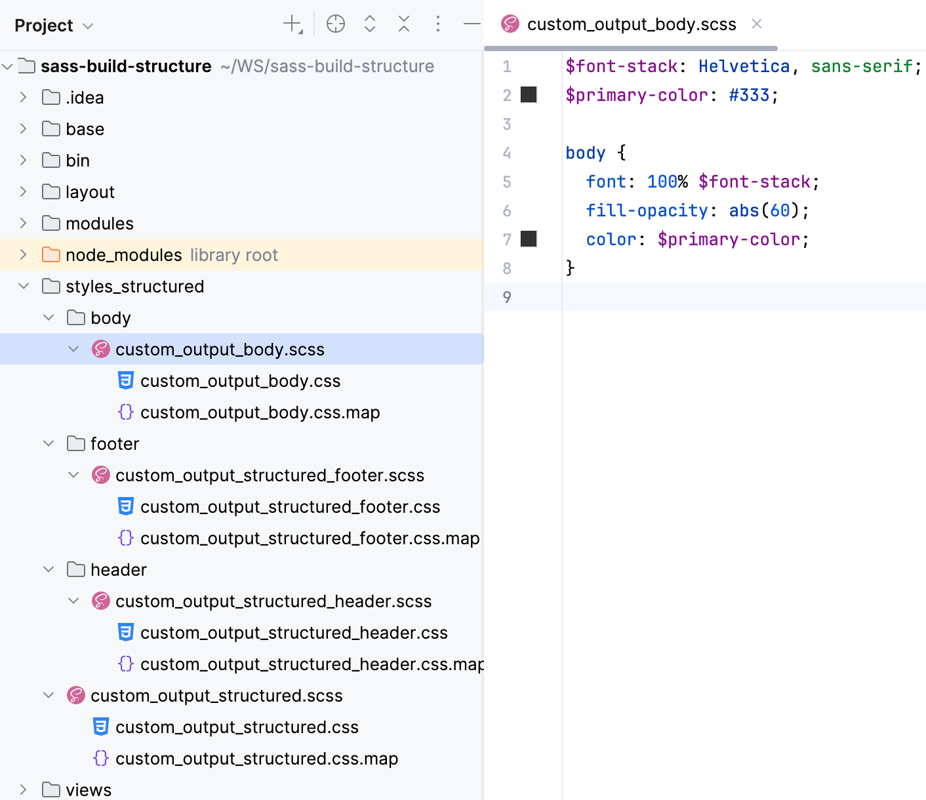Open the Project panel options kebab menu

[437, 24]
